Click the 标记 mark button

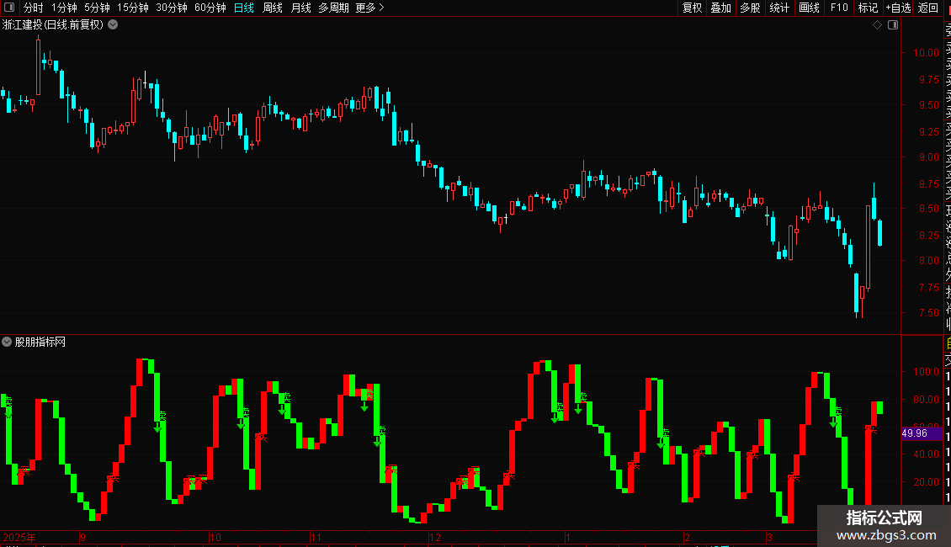pos(868,8)
